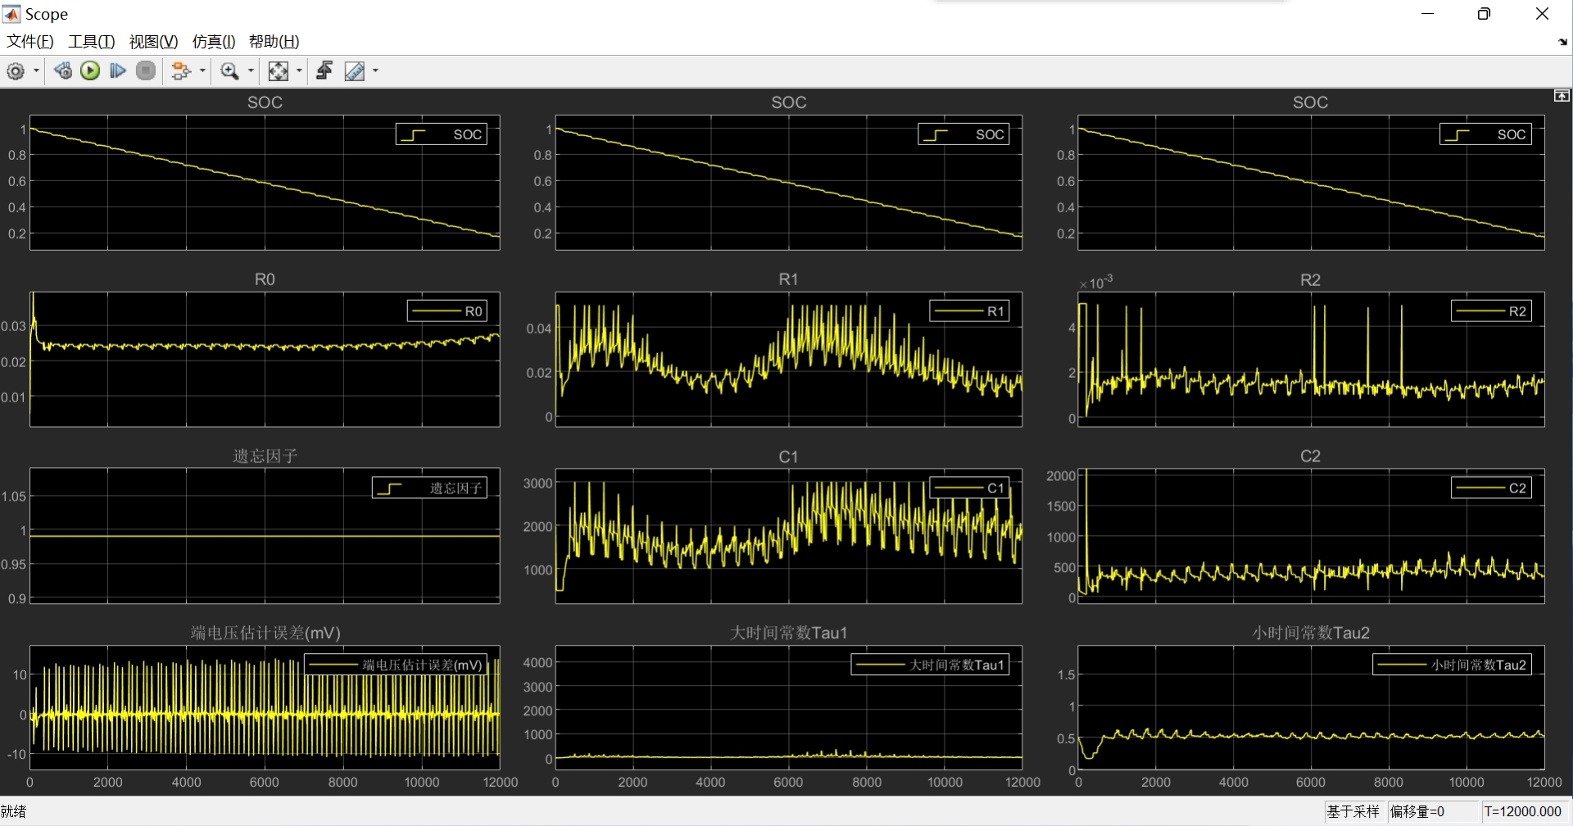Click the R2 plot title
1573x826 pixels.
tap(1310, 280)
